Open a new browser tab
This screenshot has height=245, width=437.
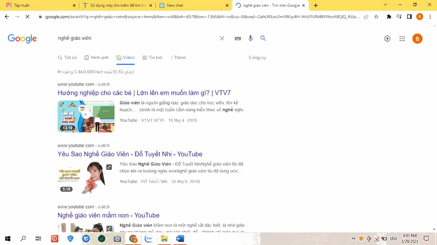(x=315, y=5)
